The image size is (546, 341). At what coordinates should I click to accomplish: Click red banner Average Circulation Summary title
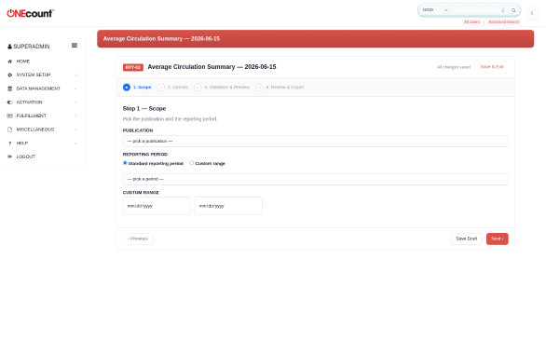pos(161,38)
